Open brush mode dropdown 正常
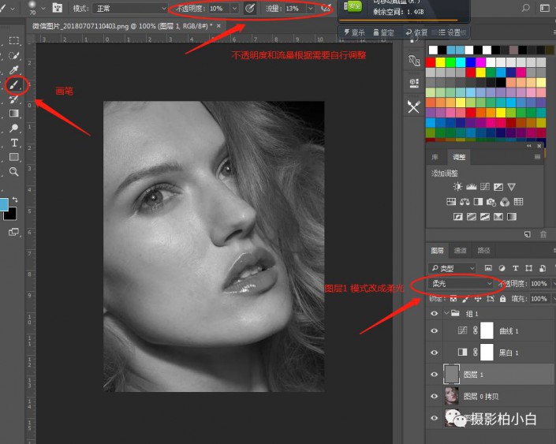Viewport: 556px width, 444px height. 130,8
